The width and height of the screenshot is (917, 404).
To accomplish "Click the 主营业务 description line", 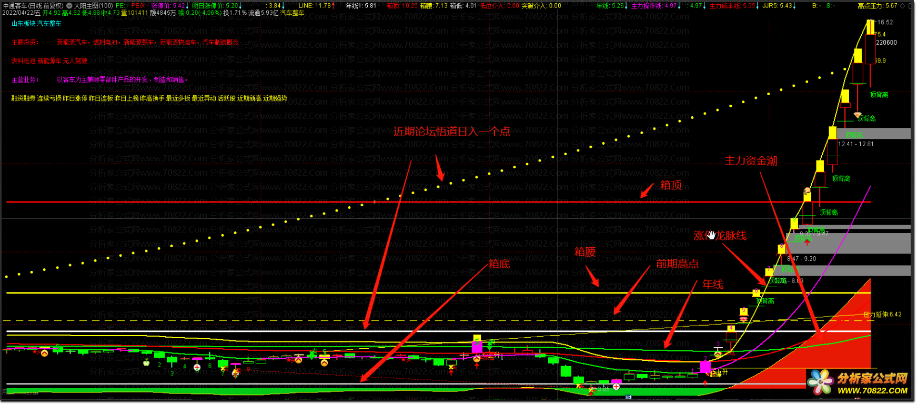I will tap(100, 79).
